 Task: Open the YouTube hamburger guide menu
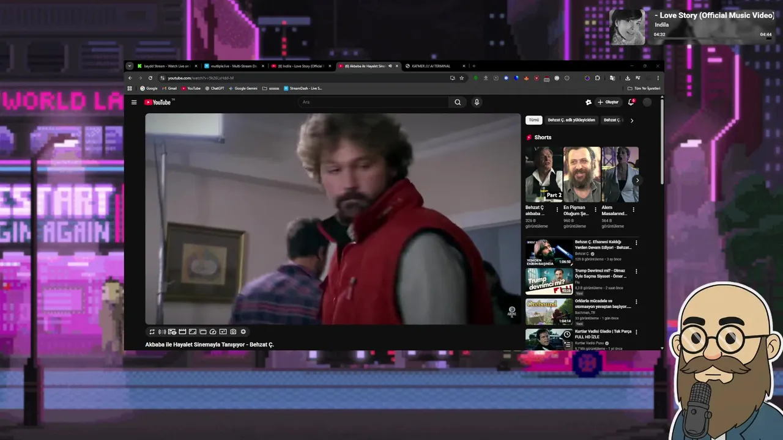134,102
